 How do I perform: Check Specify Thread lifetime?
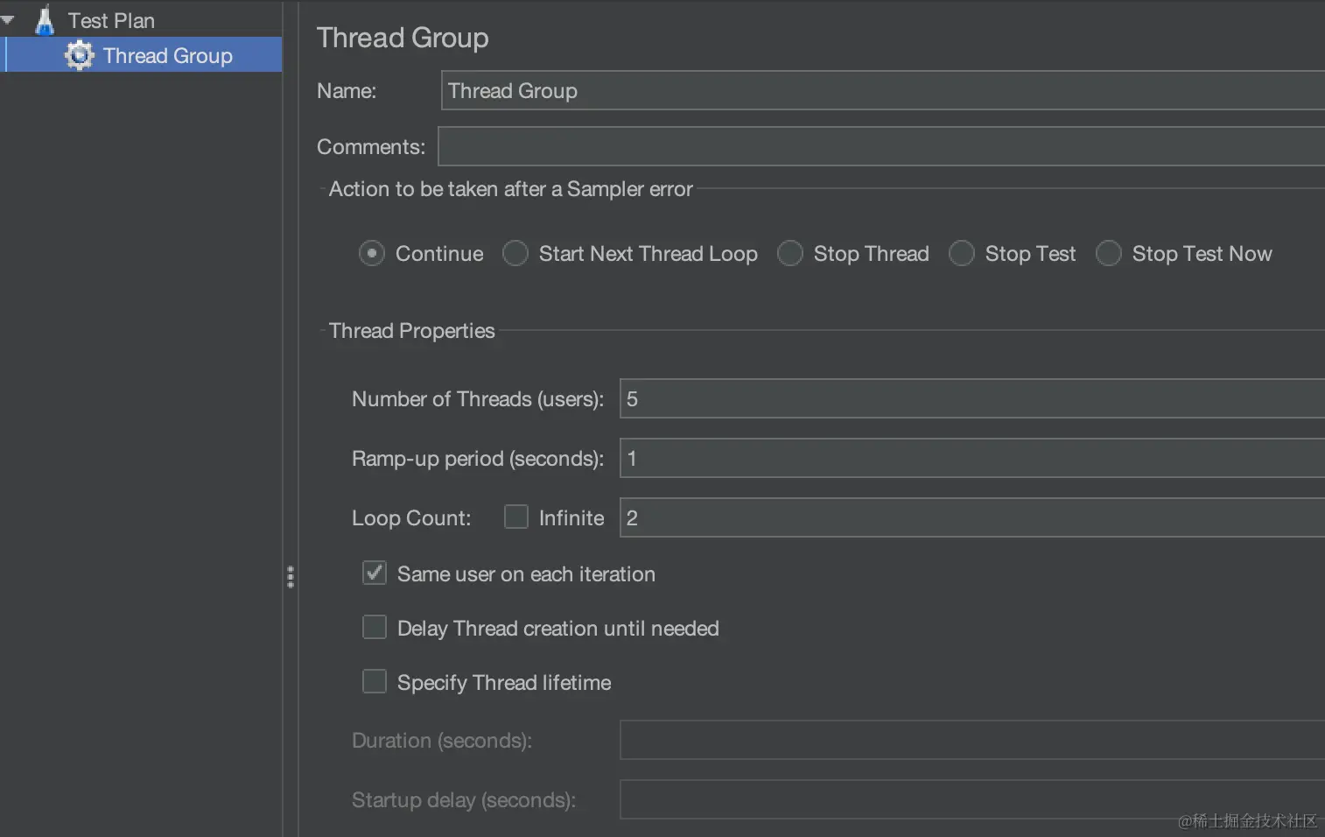(x=374, y=681)
